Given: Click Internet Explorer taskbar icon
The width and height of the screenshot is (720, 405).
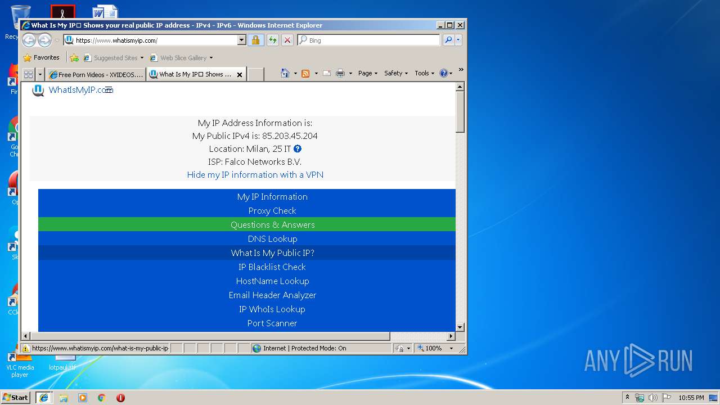Looking at the screenshot, I should (44, 398).
